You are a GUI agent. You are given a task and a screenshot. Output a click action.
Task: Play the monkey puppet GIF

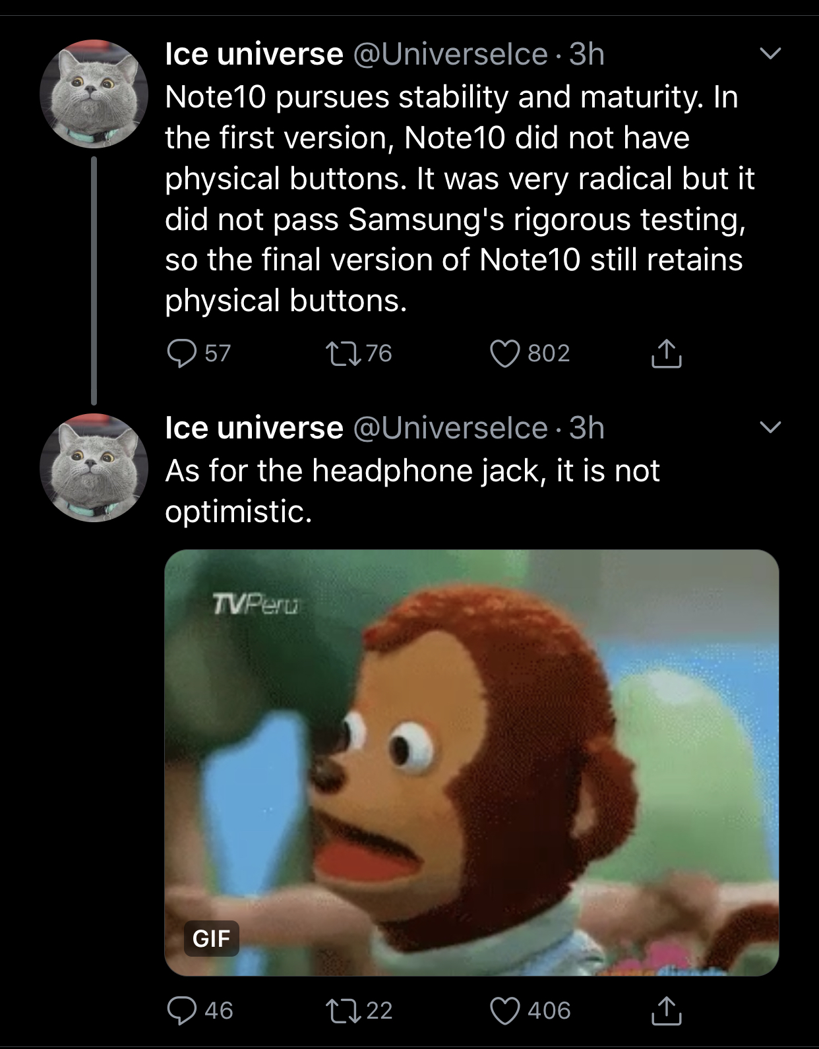(x=471, y=762)
